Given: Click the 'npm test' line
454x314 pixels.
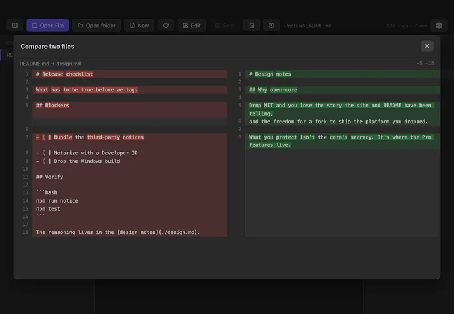Looking at the screenshot, I should coord(129,208).
